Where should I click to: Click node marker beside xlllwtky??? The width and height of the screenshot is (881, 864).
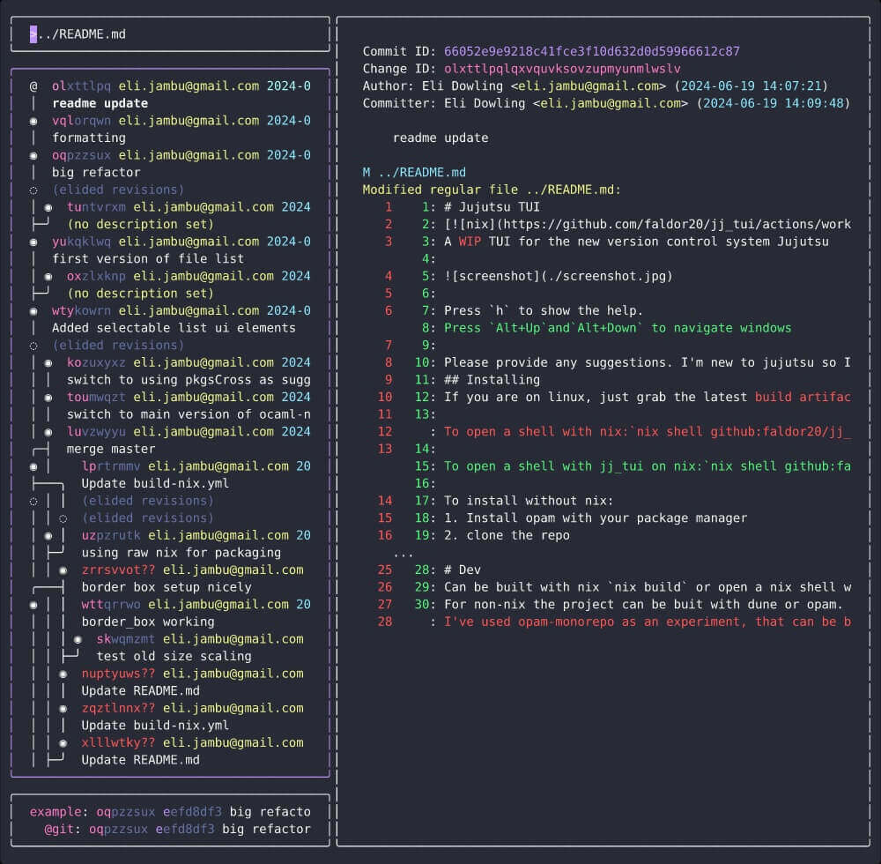click(63, 743)
